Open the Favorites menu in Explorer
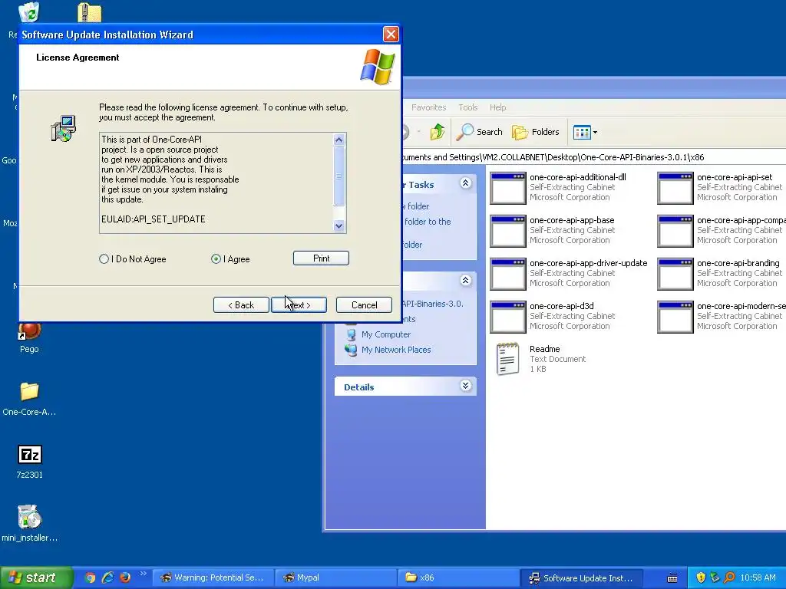The width and height of the screenshot is (786, 589). 428,107
